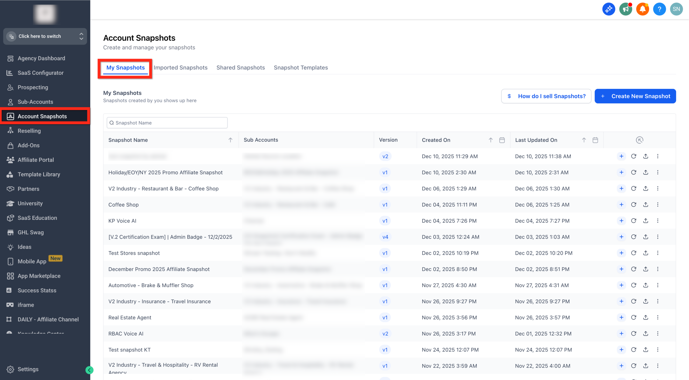Open the Snapshot Templates tab
The width and height of the screenshot is (689, 380).
pyautogui.click(x=301, y=68)
